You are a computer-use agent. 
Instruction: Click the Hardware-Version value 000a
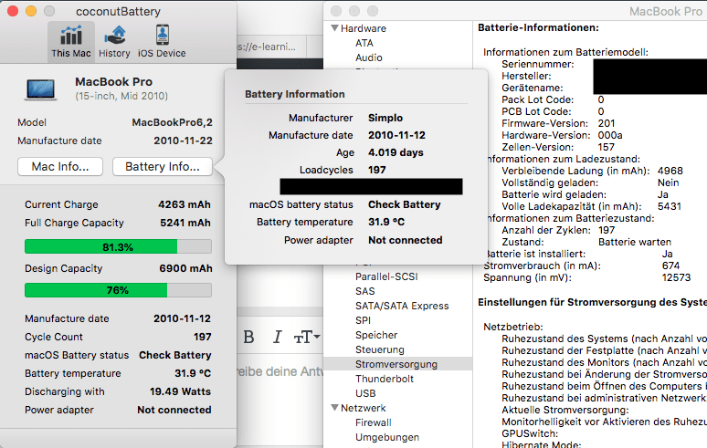point(610,135)
